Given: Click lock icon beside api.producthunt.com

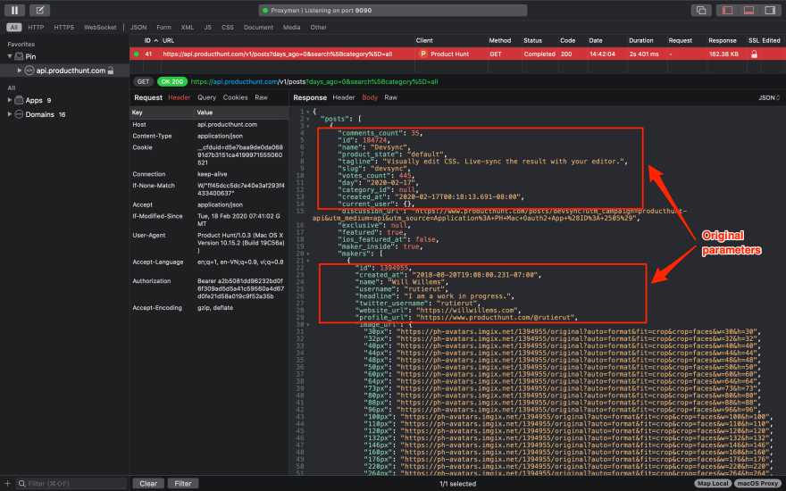Looking at the screenshot, I should tap(110, 71).
